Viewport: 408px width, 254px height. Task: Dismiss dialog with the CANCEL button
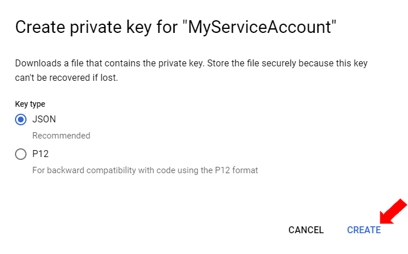[x=306, y=230]
